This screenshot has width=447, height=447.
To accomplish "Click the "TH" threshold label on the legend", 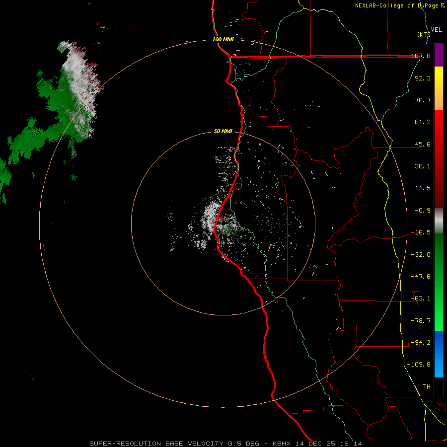I will point(427,387).
